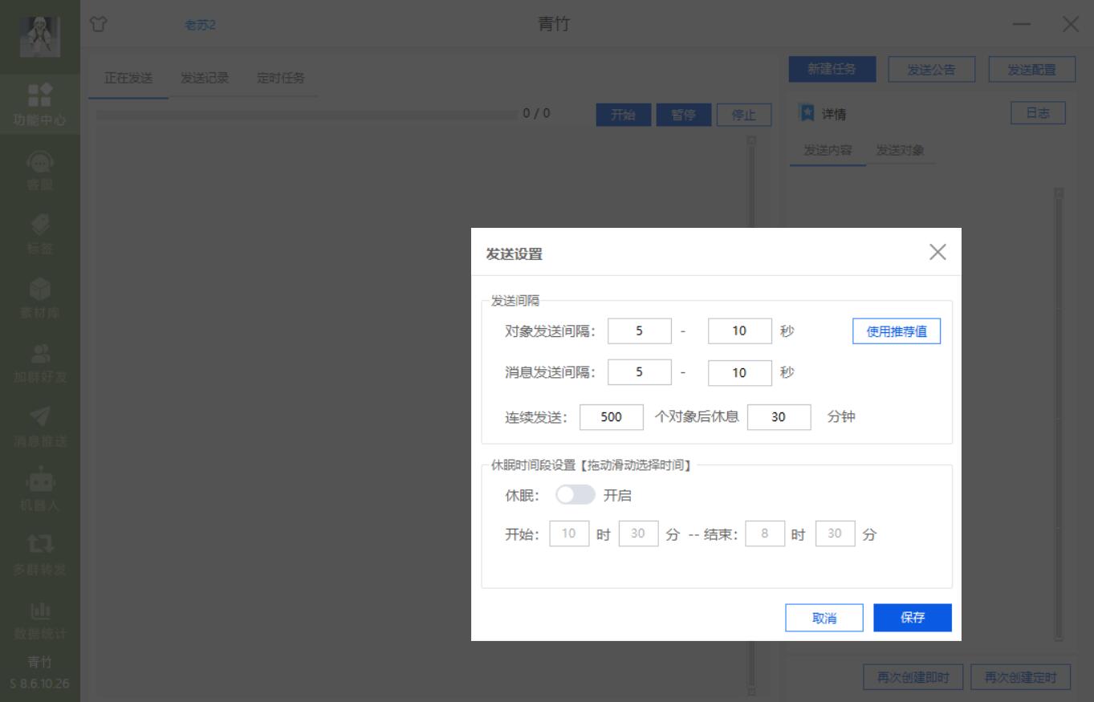Switch to the 发送对象 tab
The width and height of the screenshot is (1094, 702).
902,150
